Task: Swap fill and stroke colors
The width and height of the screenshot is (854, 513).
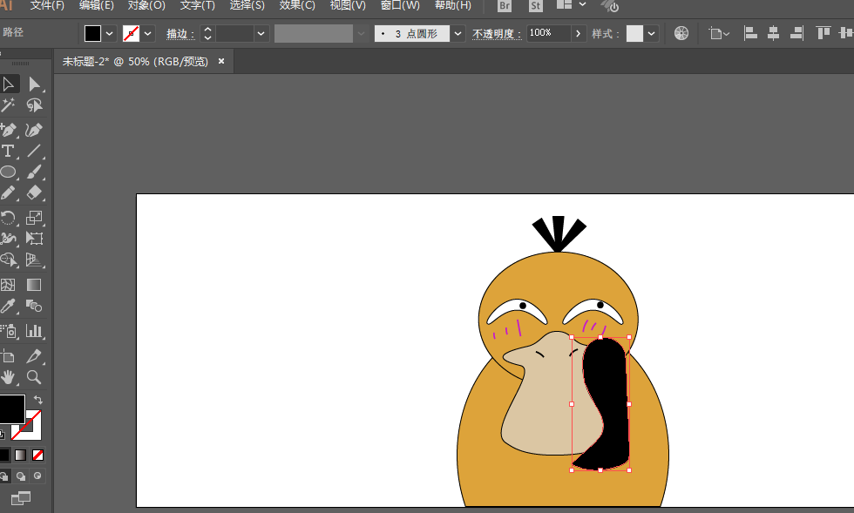Action: click(37, 400)
